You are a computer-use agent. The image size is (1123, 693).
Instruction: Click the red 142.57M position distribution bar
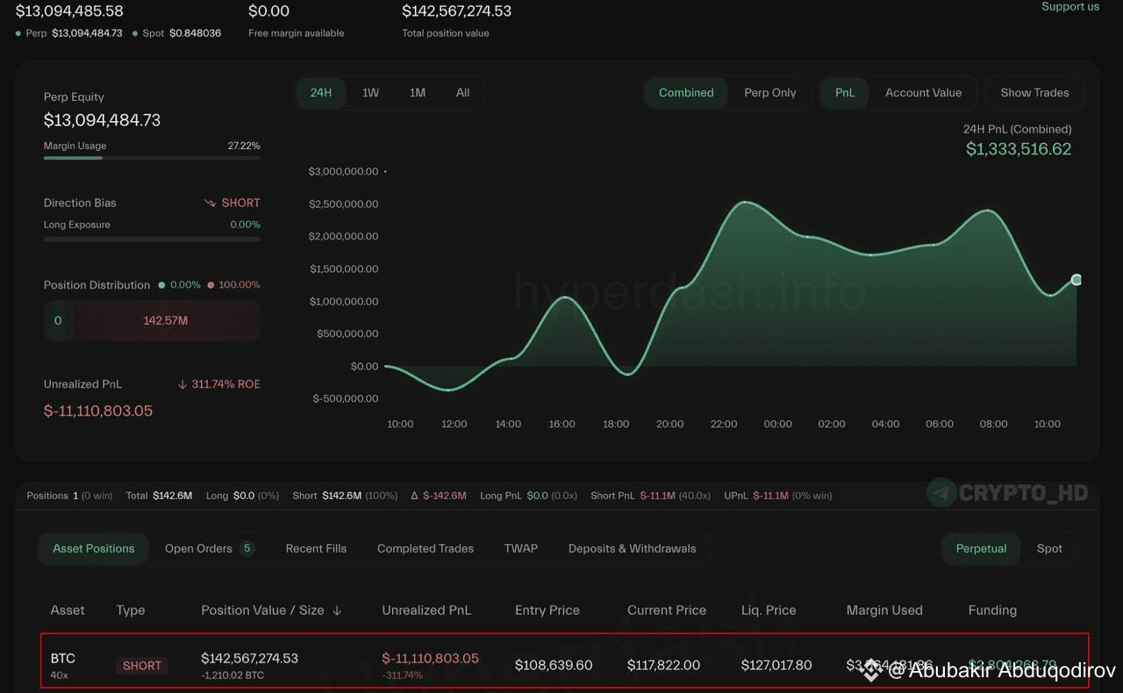pos(166,321)
